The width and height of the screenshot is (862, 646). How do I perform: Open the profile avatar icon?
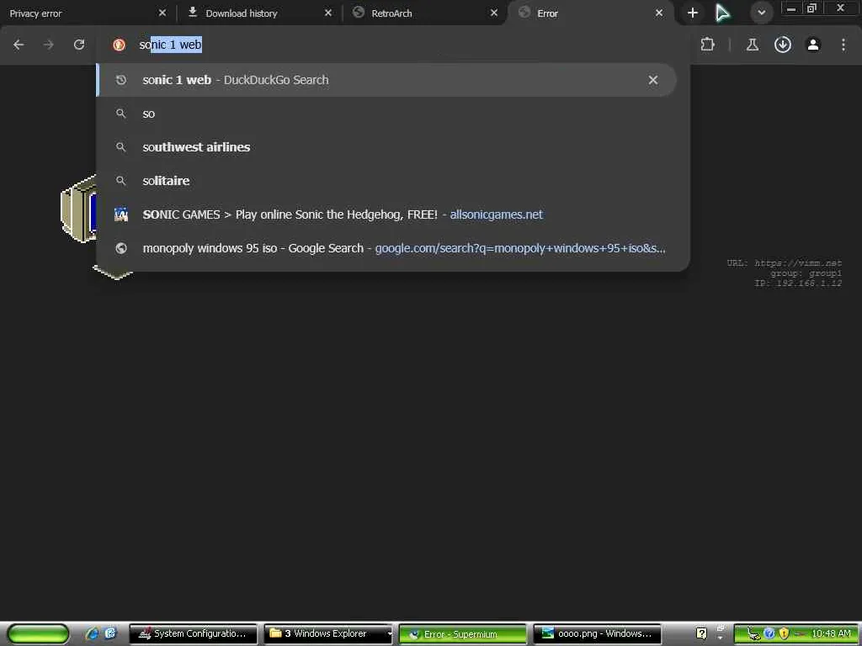tap(813, 45)
